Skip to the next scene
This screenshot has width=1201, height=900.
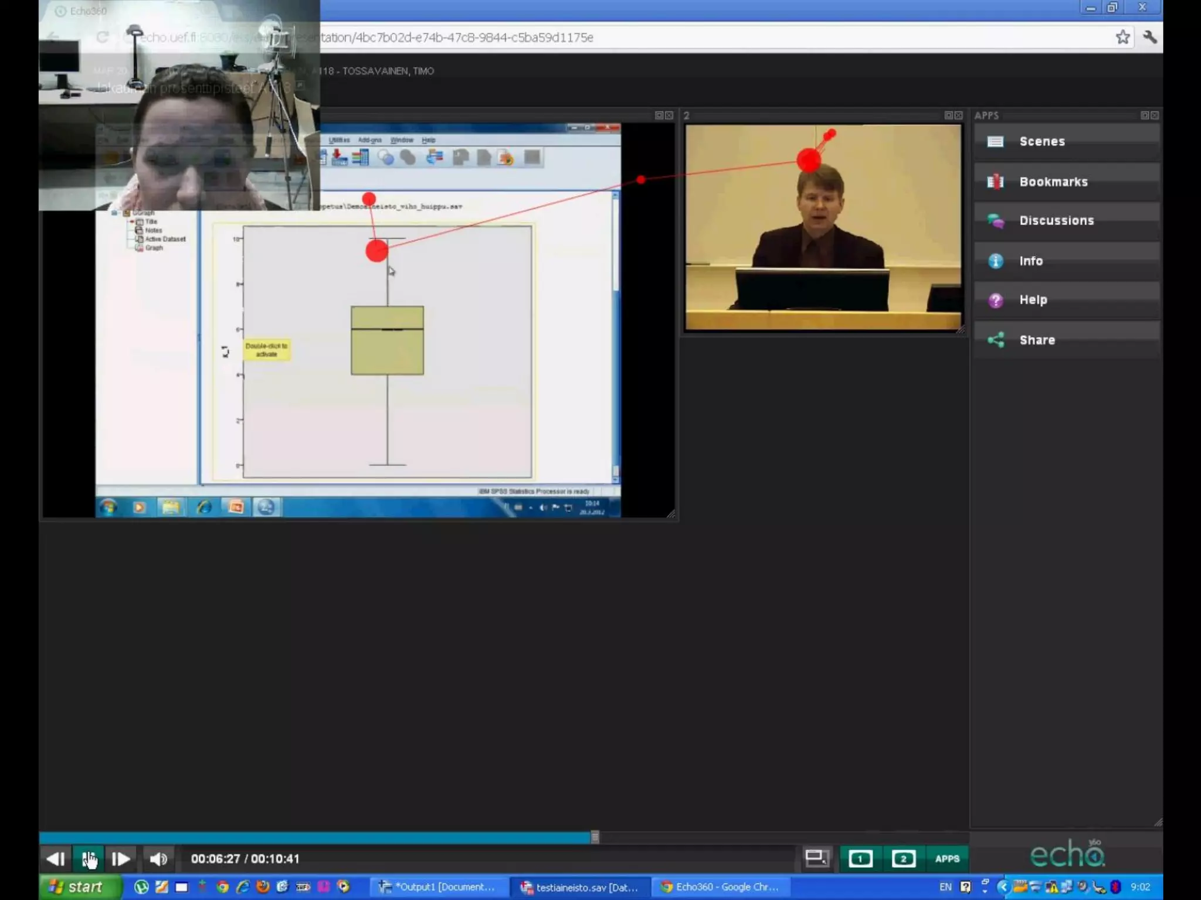121,859
